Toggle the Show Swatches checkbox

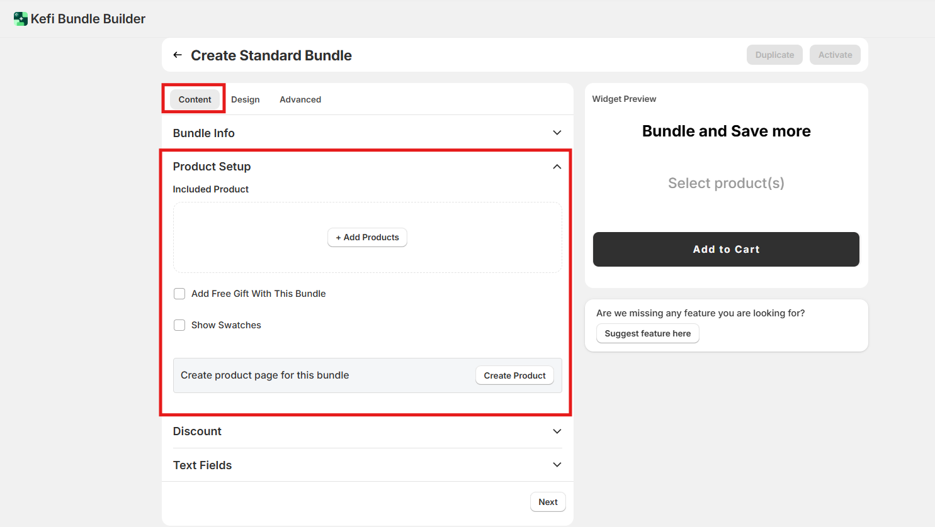click(x=180, y=325)
